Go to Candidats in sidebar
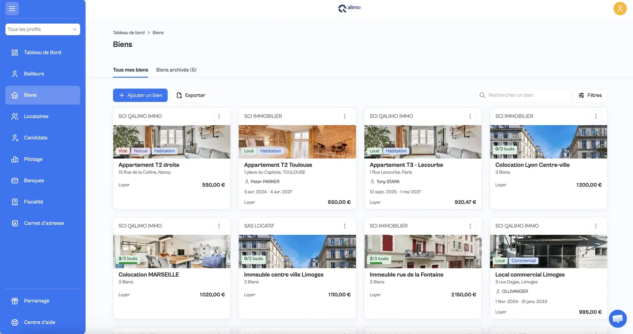This screenshot has width=633, height=334. click(x=43, y=138)
